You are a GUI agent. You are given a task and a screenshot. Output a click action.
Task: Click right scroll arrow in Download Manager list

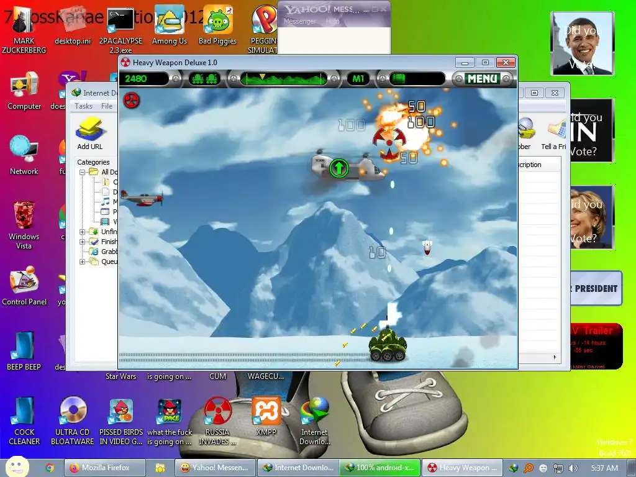click(555, 357)
